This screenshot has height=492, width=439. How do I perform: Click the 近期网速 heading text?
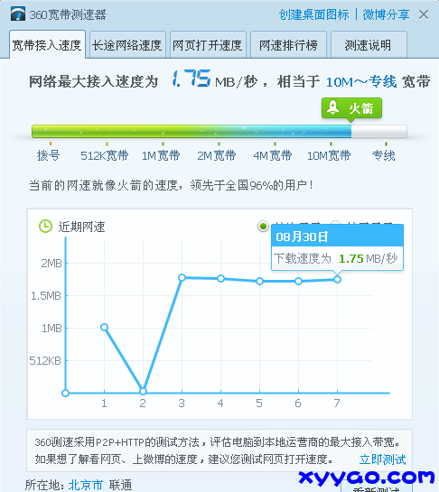tap(81, 227)
